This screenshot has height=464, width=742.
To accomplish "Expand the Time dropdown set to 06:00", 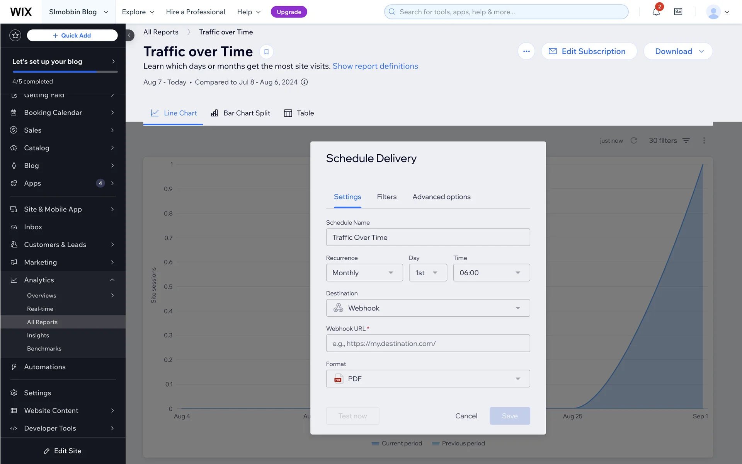I will (491, 273).
